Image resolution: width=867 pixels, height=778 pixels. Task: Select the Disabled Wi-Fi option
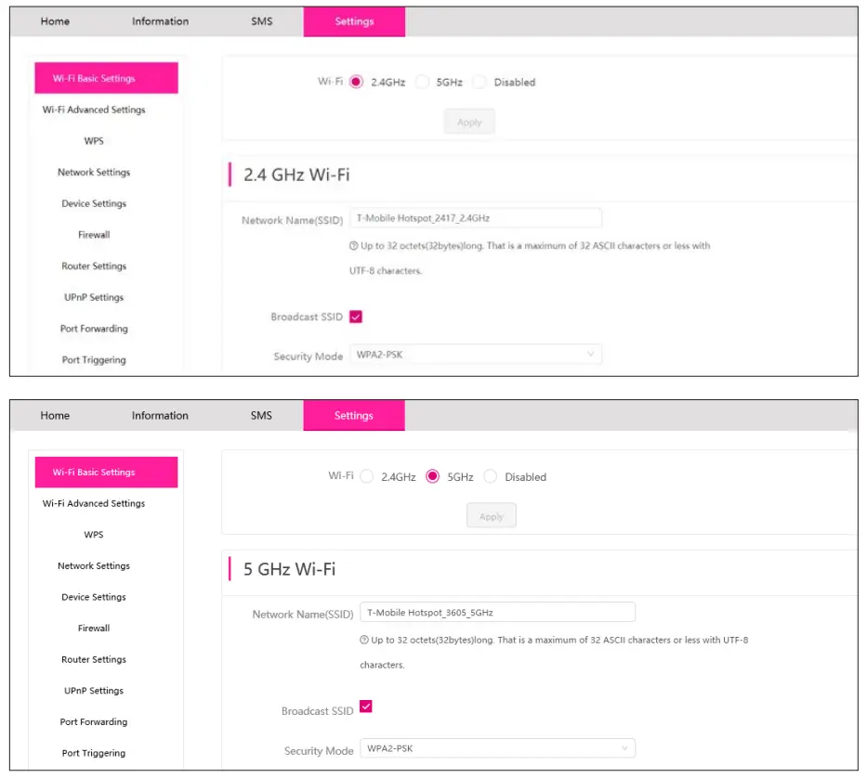(x=479, y=82)
